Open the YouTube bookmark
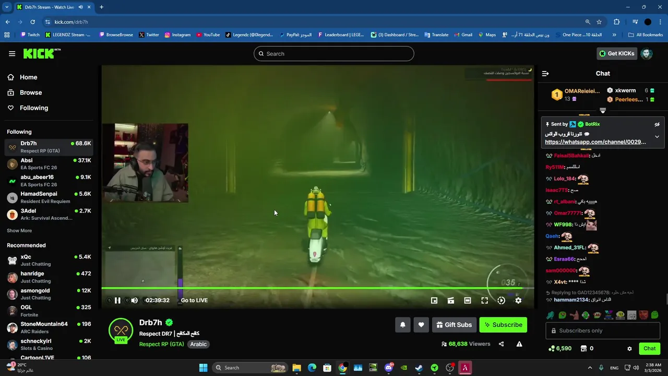The height and width of the screenshot is (376, 668). 208,35
